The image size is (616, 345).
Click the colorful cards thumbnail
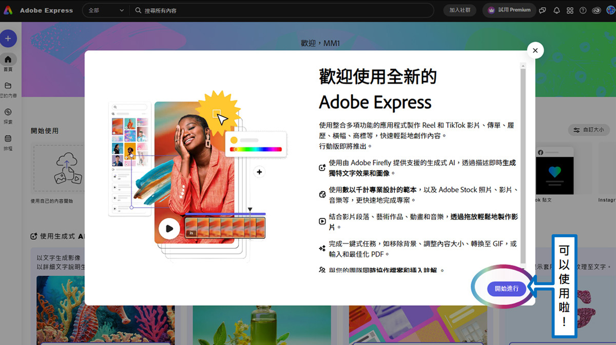click(x=418, y=325)
